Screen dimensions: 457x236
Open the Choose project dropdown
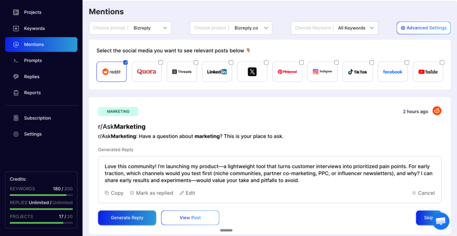[231, 28]
